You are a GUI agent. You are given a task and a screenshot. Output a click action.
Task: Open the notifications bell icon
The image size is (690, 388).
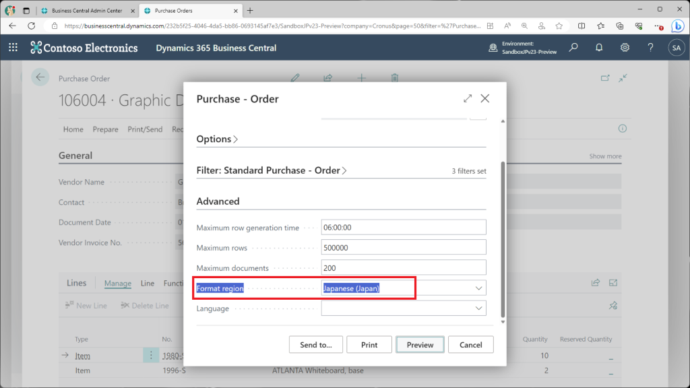click(599, 48)
